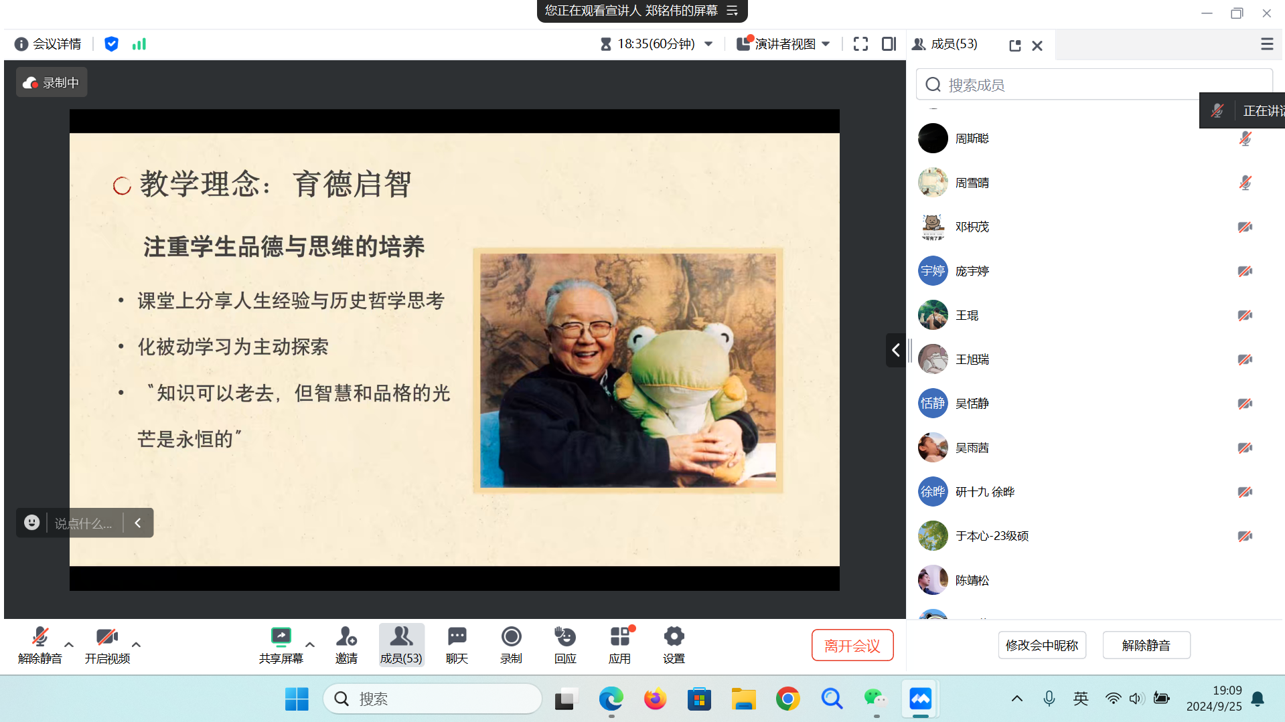
Task: Open the apps (应用) icon
Action: [x=619, y=644]
